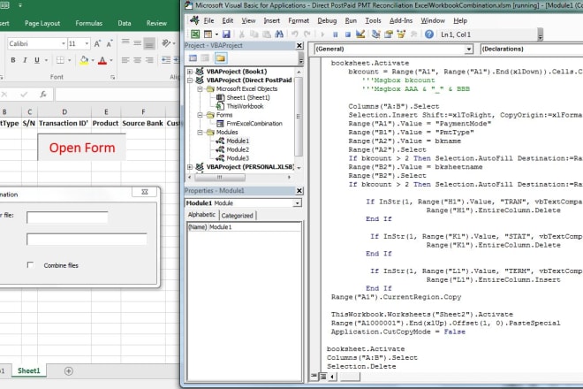Run the macro with the play icon
Screen dimensions: 583x389
(322, 34)
